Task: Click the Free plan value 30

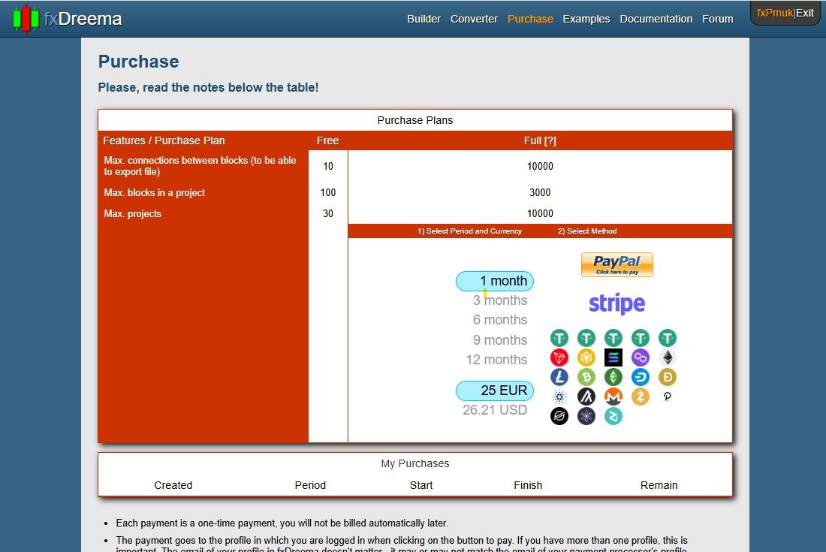Action: (x=327, y=214)
